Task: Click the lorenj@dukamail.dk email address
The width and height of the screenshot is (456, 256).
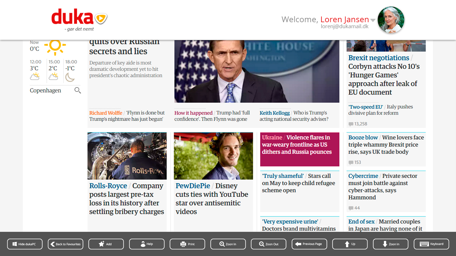Action: tap(345, 26)
